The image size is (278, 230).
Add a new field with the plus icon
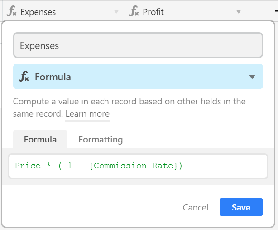pos(276,11)
